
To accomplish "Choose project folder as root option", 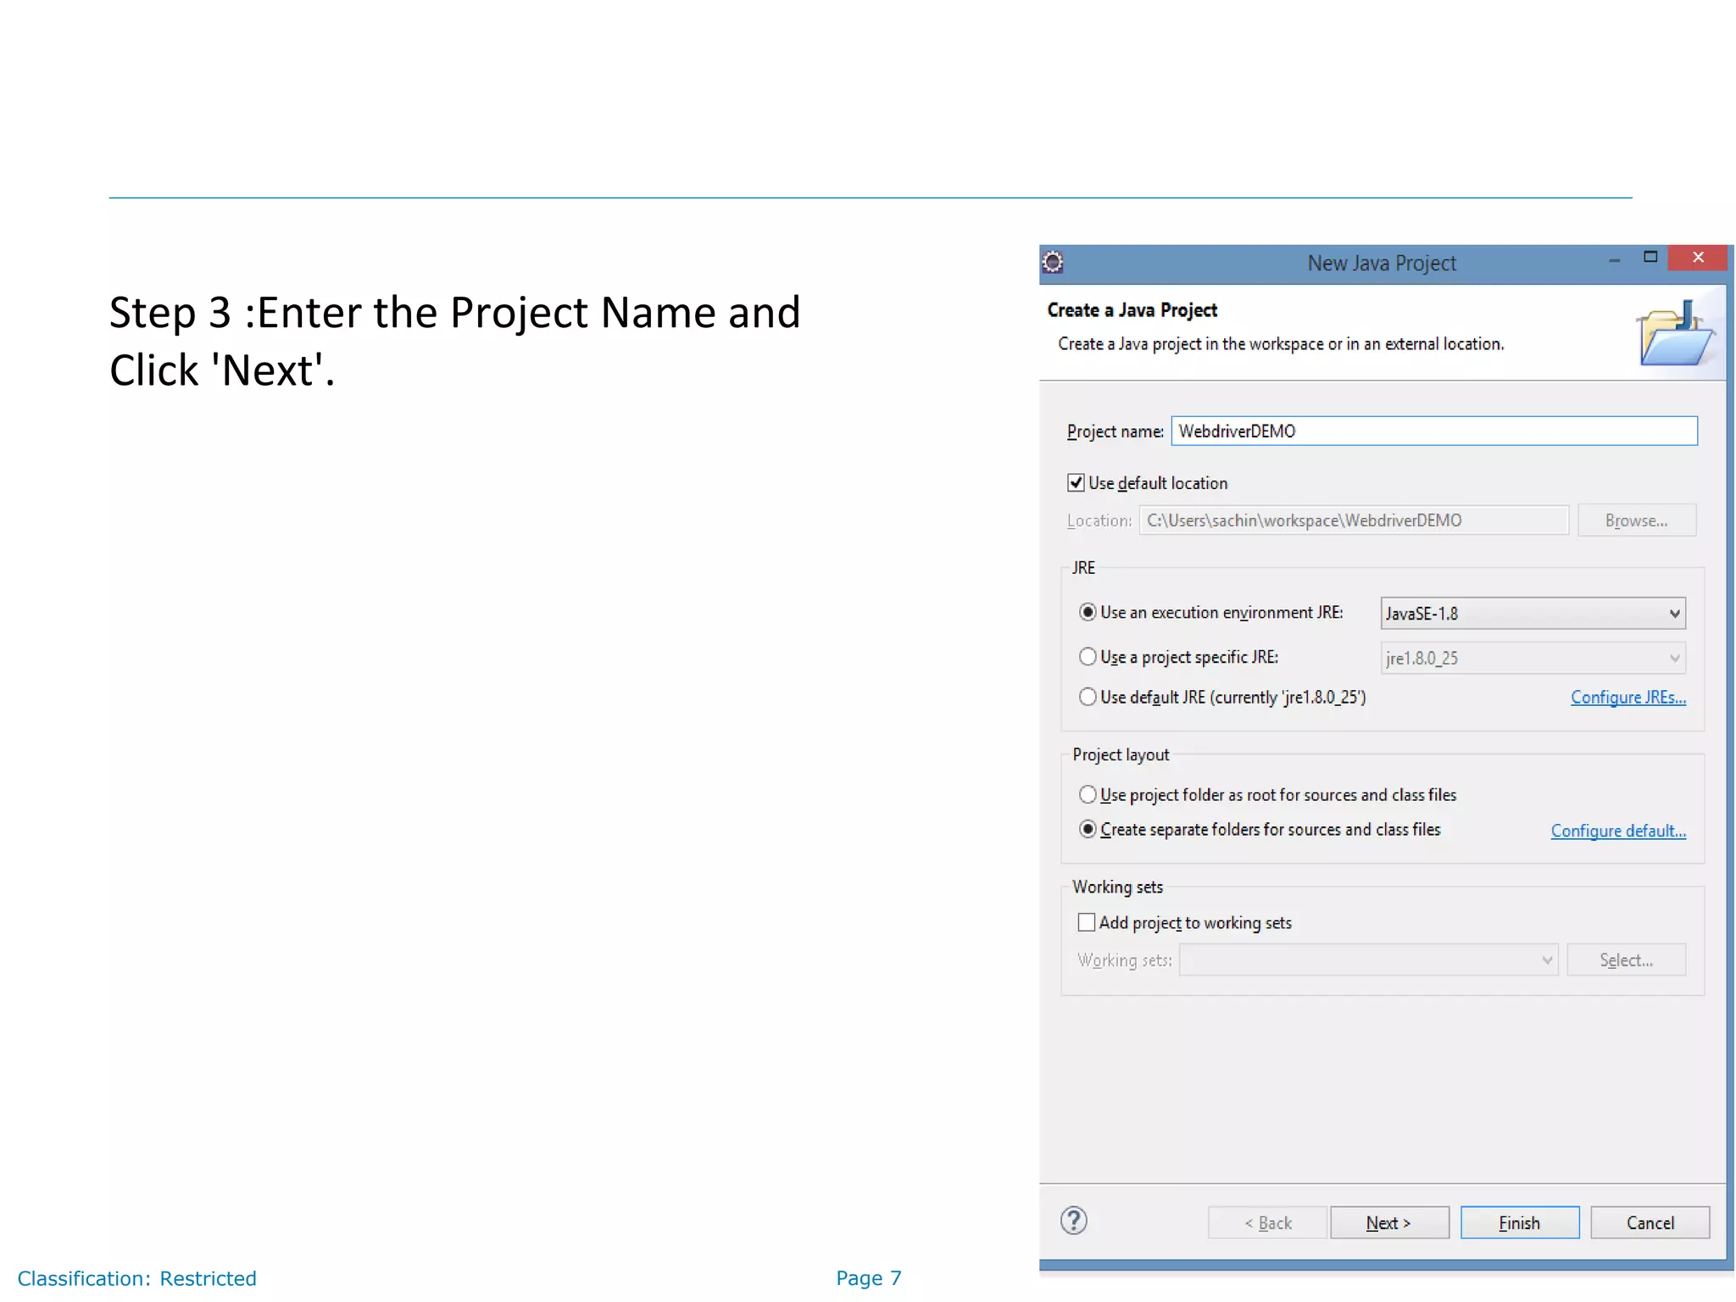I will (1088, 794).
